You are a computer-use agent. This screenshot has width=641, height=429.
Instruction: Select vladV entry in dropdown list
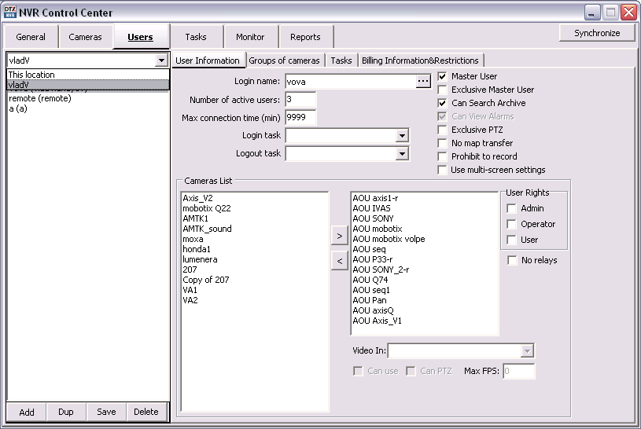click(88, 85)
